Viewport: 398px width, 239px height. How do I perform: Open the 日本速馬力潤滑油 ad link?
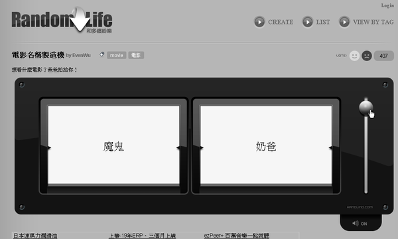point(35,236)
